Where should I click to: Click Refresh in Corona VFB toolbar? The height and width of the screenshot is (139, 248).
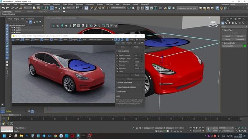point(45,39)
